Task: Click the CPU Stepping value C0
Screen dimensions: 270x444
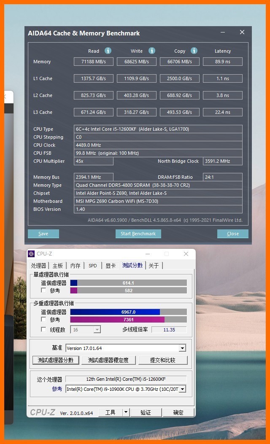Action: (158, 137)
